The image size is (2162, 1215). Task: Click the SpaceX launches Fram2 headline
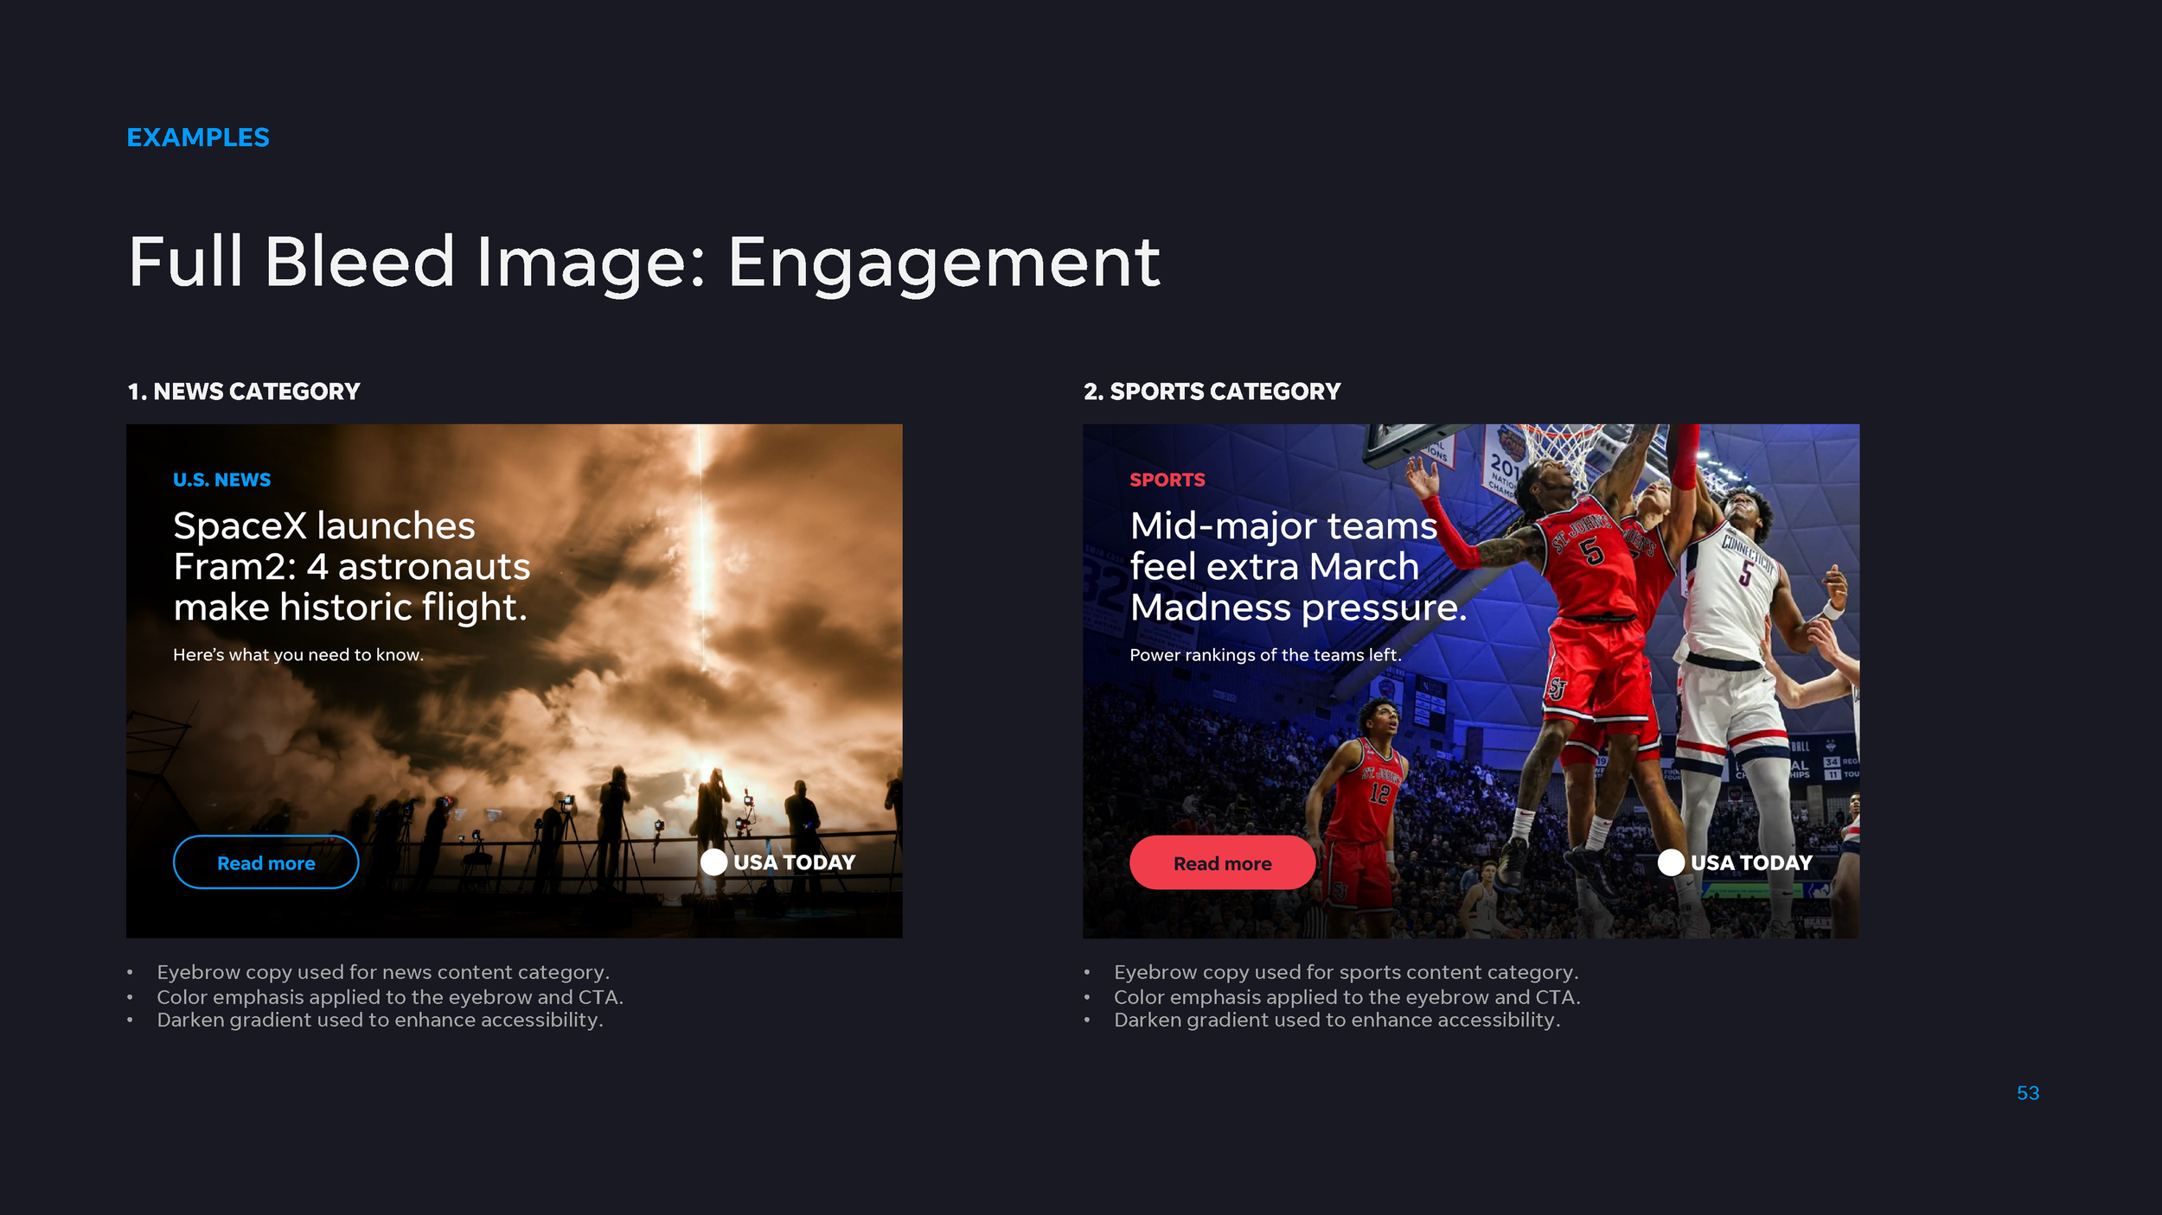[350, 566]
